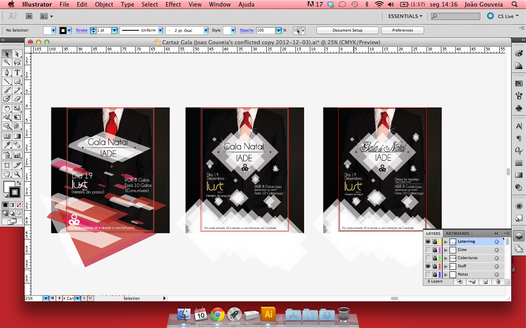
Task: Open the Window menu
Action: pyautogui.click(x=220, y=5)
